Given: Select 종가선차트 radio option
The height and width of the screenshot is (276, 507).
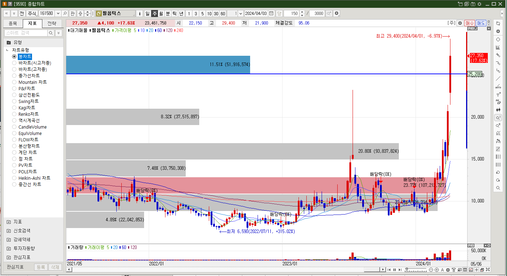Looking at the screenshot, I should click(14, 76).
